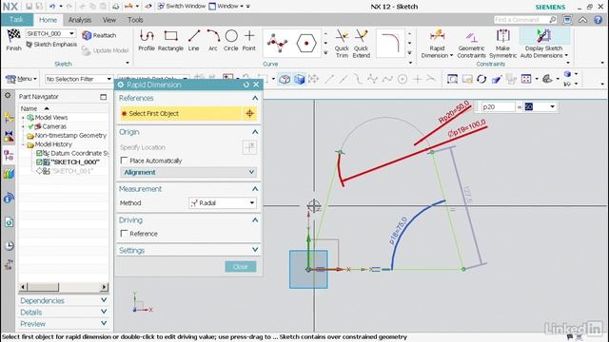Collapse the Origin section

coord(255,132)
